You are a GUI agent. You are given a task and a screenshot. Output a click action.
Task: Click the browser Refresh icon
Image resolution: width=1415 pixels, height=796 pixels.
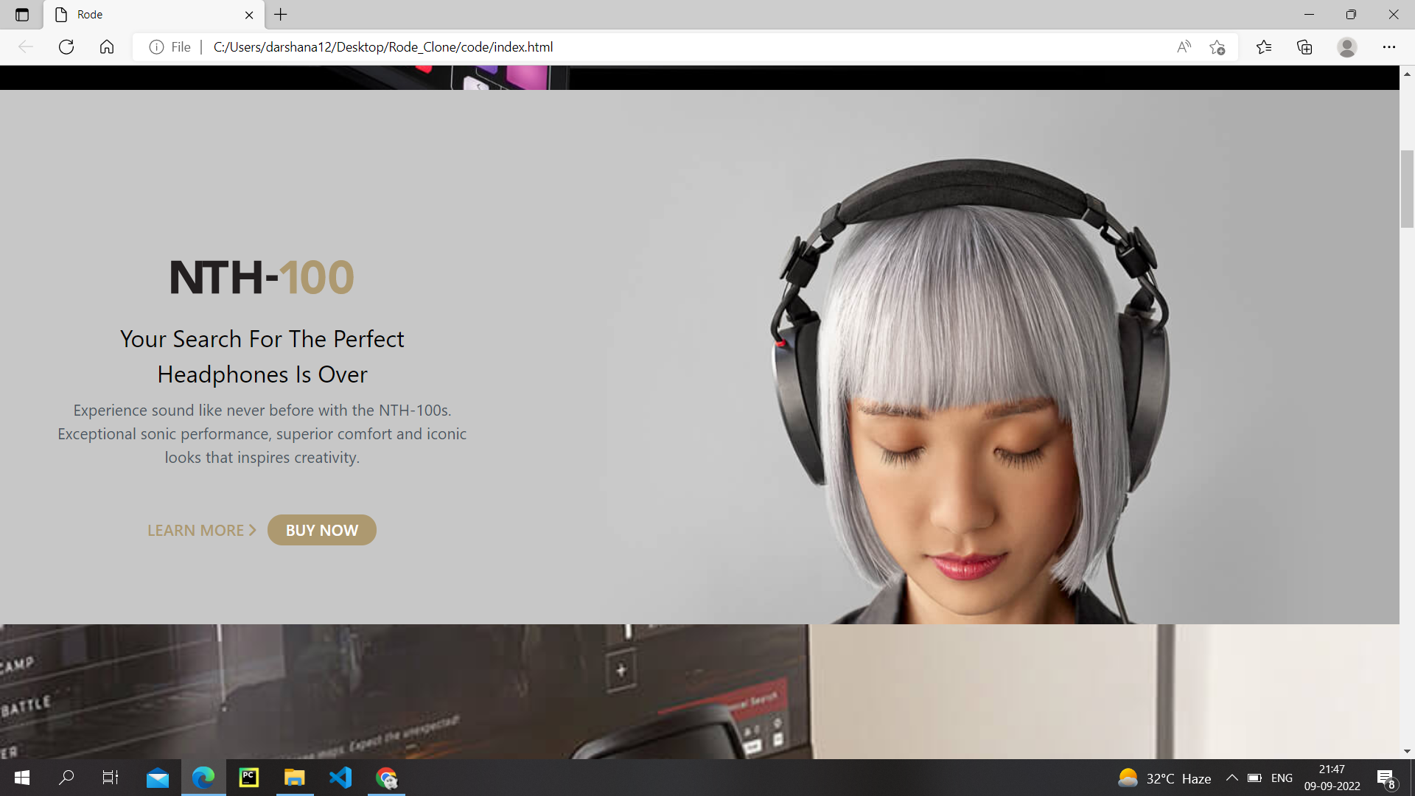coord(66,47)
